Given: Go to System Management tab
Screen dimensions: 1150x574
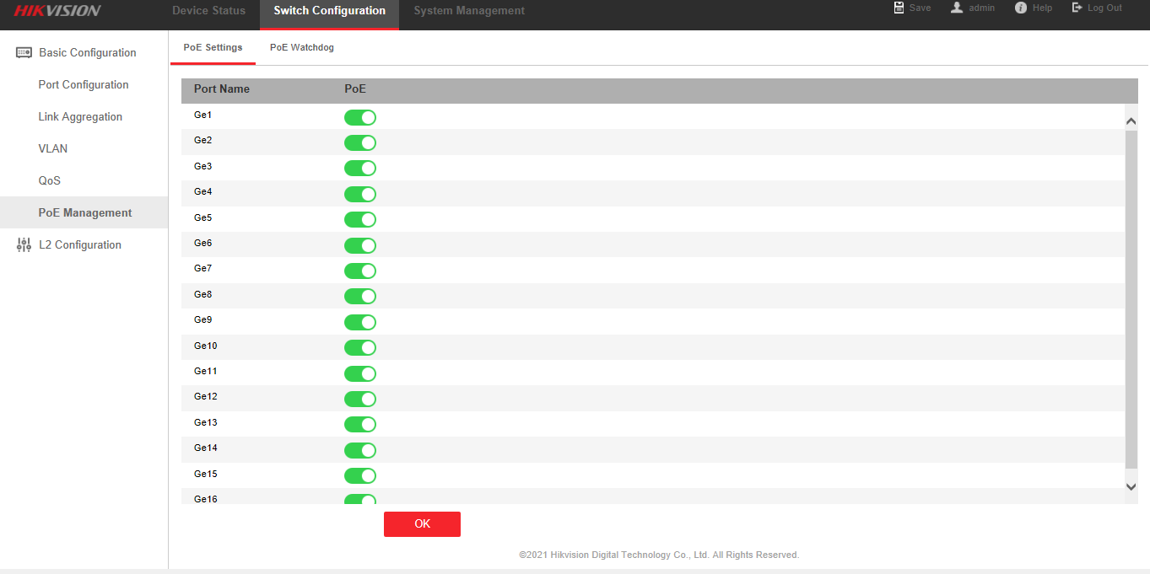Looking at the screenshot, I should [469, 11].
